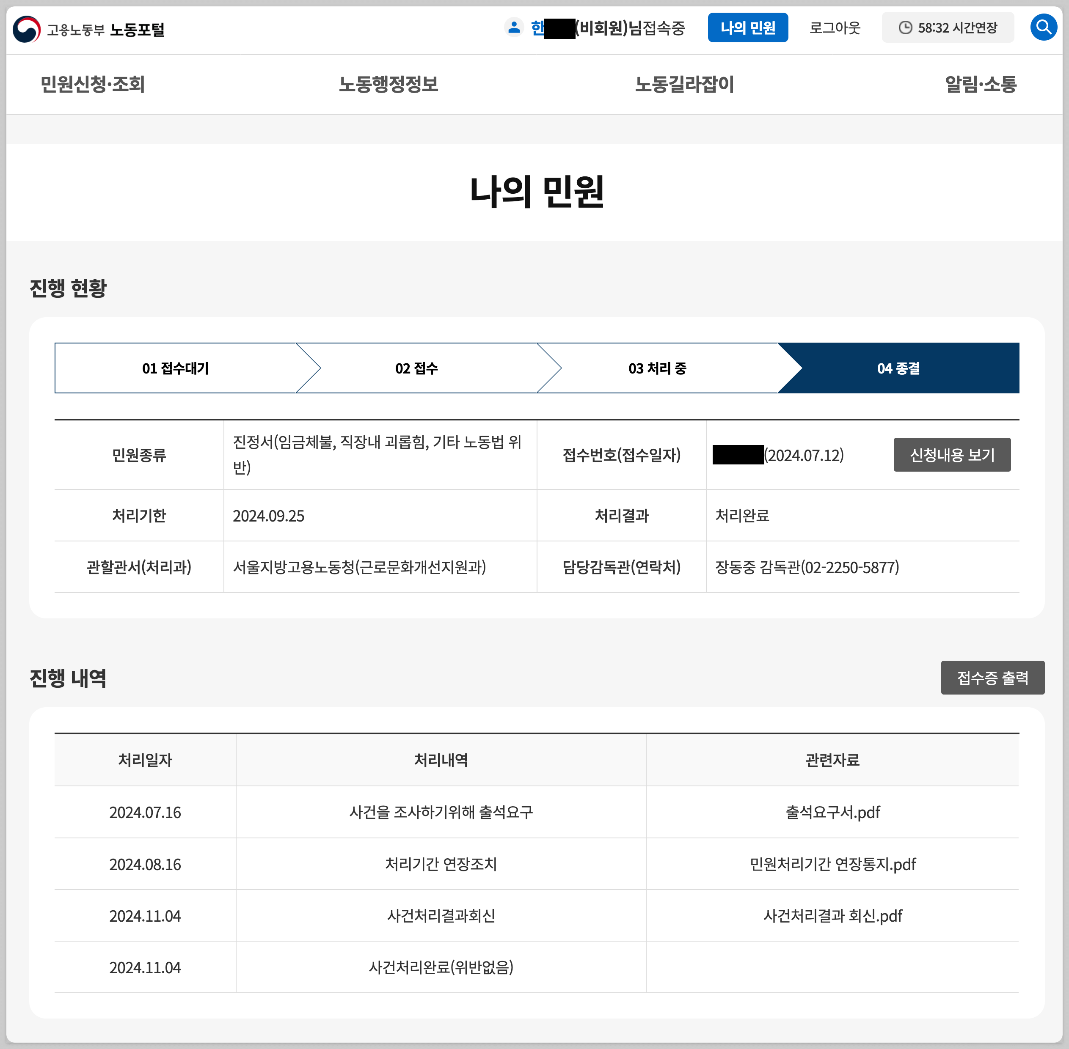Viewport: 1069px width, 1049px height.
Task: Click the user profile icon
Action: [513, 27]
